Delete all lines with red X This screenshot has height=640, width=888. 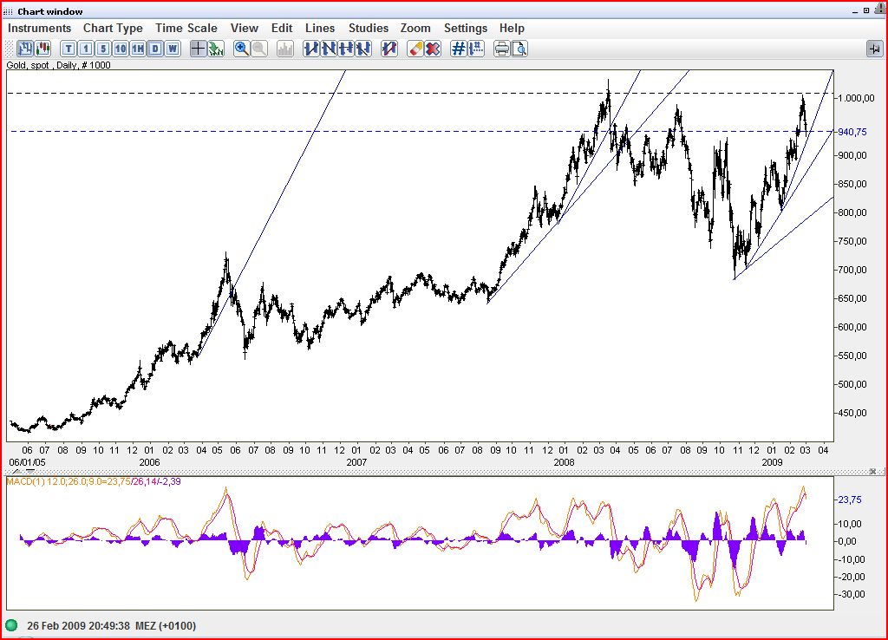[x=433, y=49]
